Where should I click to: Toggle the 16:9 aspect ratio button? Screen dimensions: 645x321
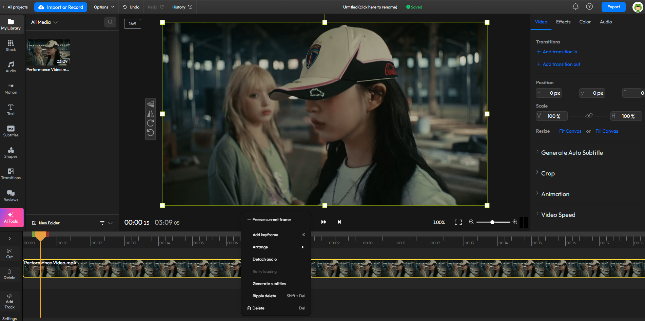pyautogui.click(x=132, y=24)
